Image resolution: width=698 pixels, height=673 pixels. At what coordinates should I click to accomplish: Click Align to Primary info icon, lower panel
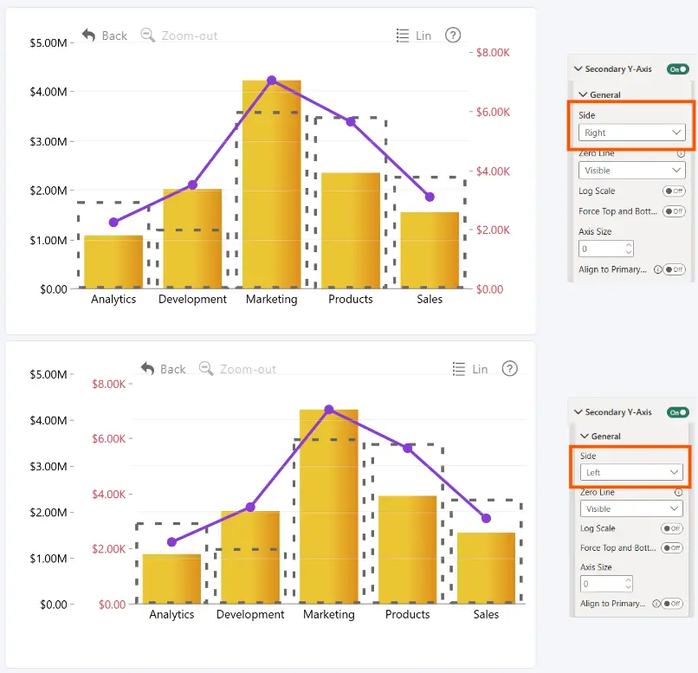(656, 604)
